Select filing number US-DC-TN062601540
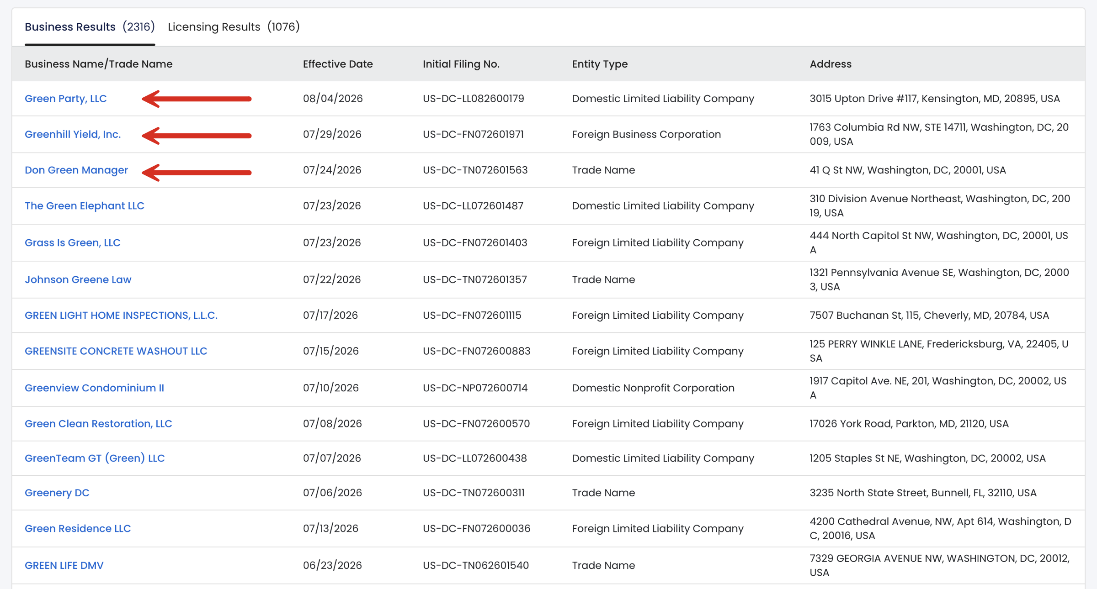 pos(476,566)
